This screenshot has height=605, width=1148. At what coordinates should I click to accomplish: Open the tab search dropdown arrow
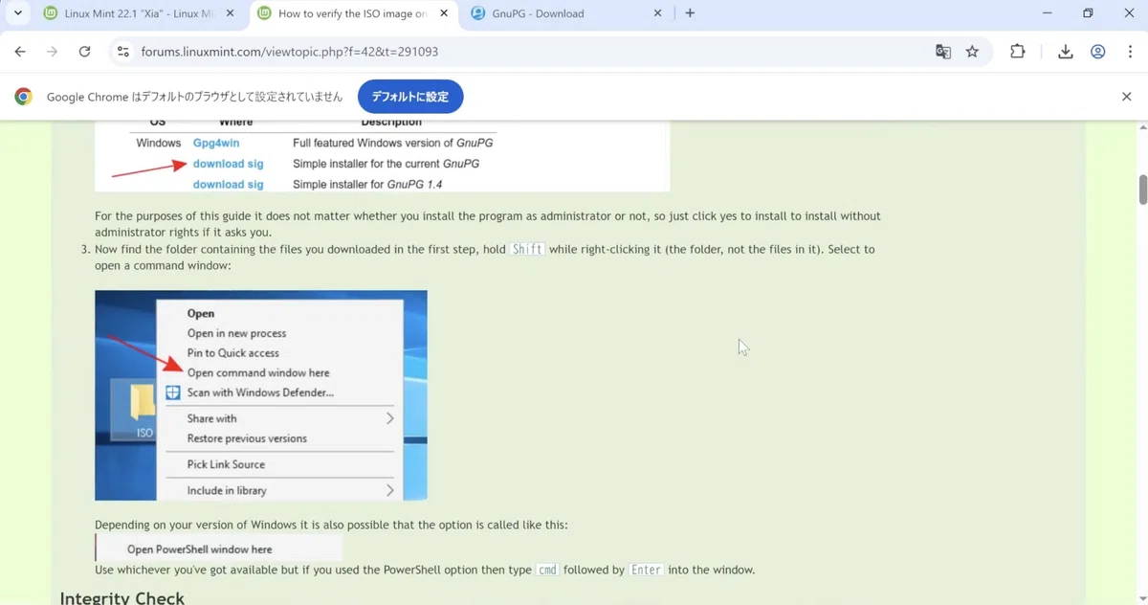coord(17,13)
